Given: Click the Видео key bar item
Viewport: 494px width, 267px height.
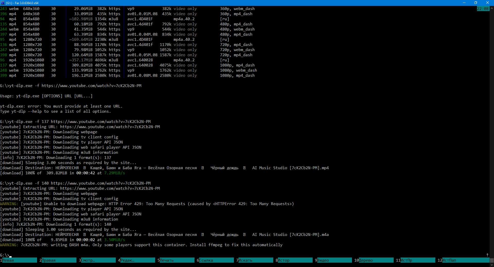Looking at the screenshot, I should [x=334, y=260].
